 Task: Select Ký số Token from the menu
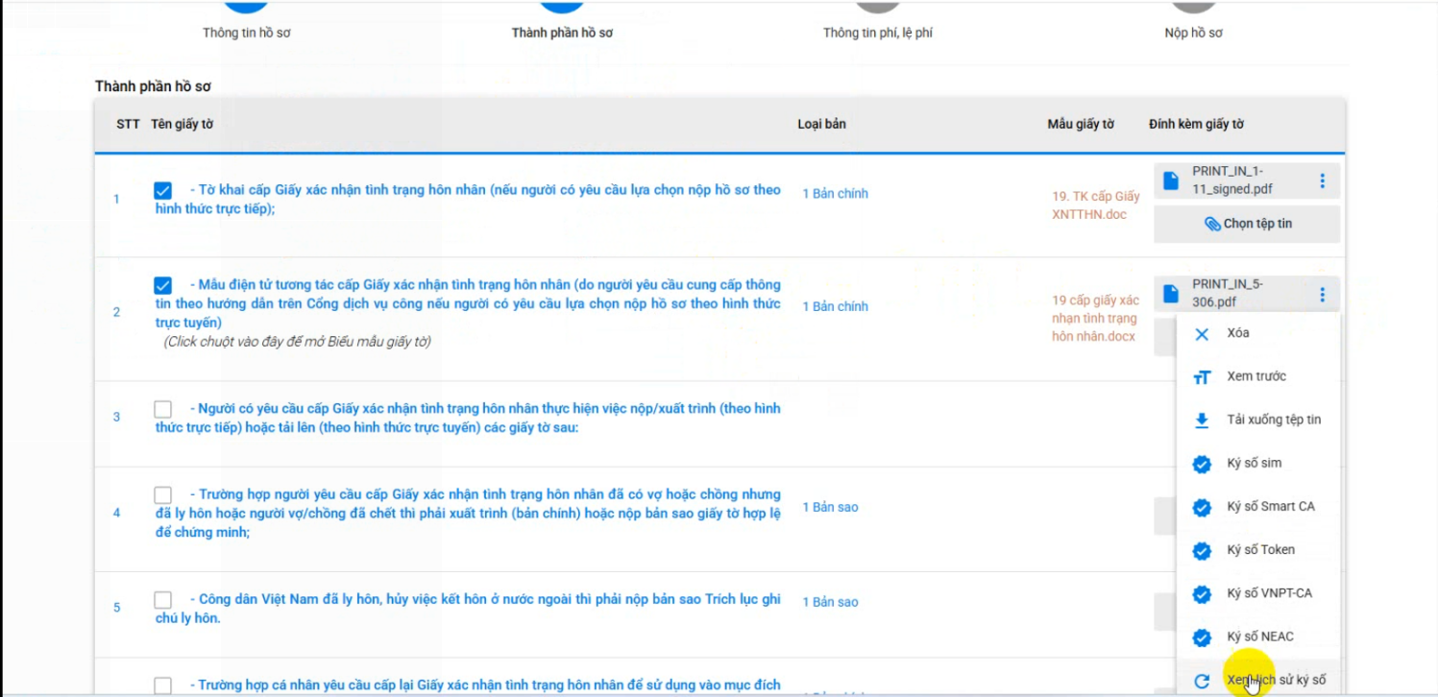pyautogui.click(x=1260, y=550)
